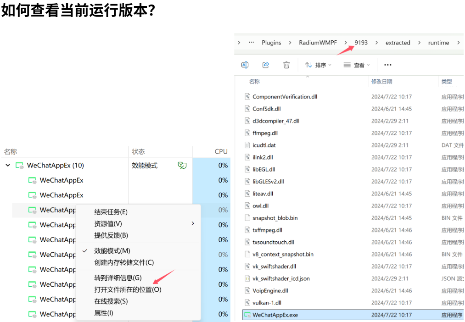
Task: Choose 结束任务(E) in the context menu
Action: click(x=111, y=212)
